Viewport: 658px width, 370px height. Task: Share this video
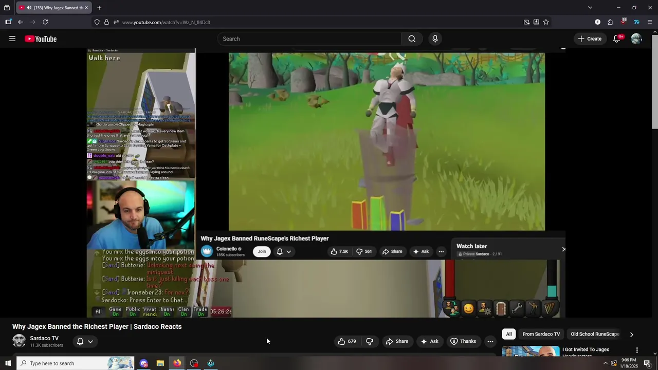coord(397,341)
